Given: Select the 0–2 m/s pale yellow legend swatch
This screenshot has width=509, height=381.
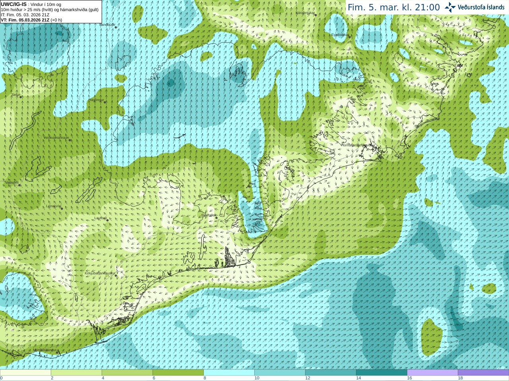Looking at the screenshot, I should coord(25,373).
